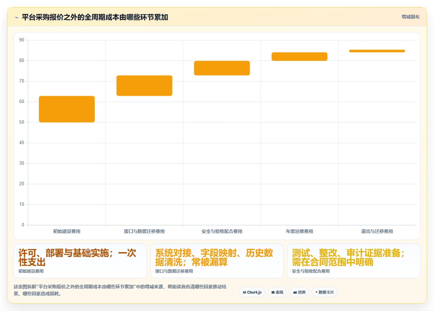The width and height of the screenshot is (434, 311).
Task: Click the 初始建设费用 x-axis label
Action: 67,231
